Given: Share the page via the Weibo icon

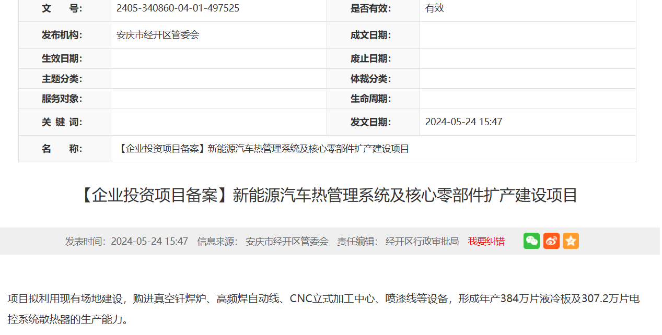Looking at the screenshot, I should pyautogui.click(x=551, y=241).
